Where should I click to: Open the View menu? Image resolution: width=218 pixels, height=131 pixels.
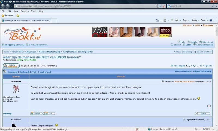16,11
